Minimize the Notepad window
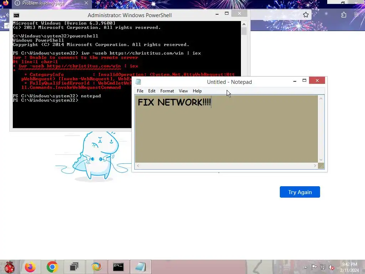The image size is (365, 274). tap(295, 81)
